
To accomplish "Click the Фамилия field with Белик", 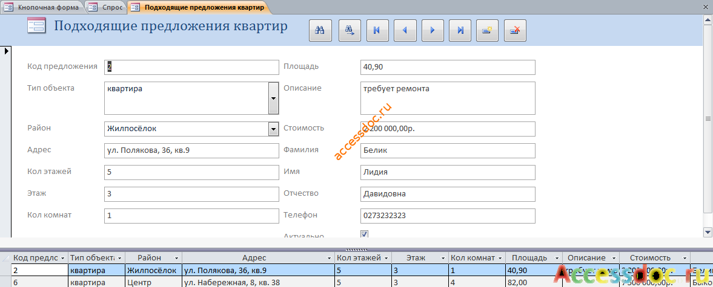I will [448, 150].
